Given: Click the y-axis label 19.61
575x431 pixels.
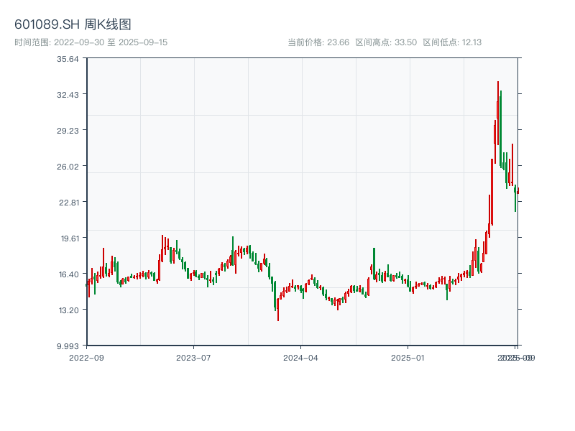Looking at the screenshot, I should point(70,238).
